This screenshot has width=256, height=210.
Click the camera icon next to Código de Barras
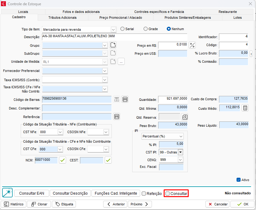click(x=117, y=99)
